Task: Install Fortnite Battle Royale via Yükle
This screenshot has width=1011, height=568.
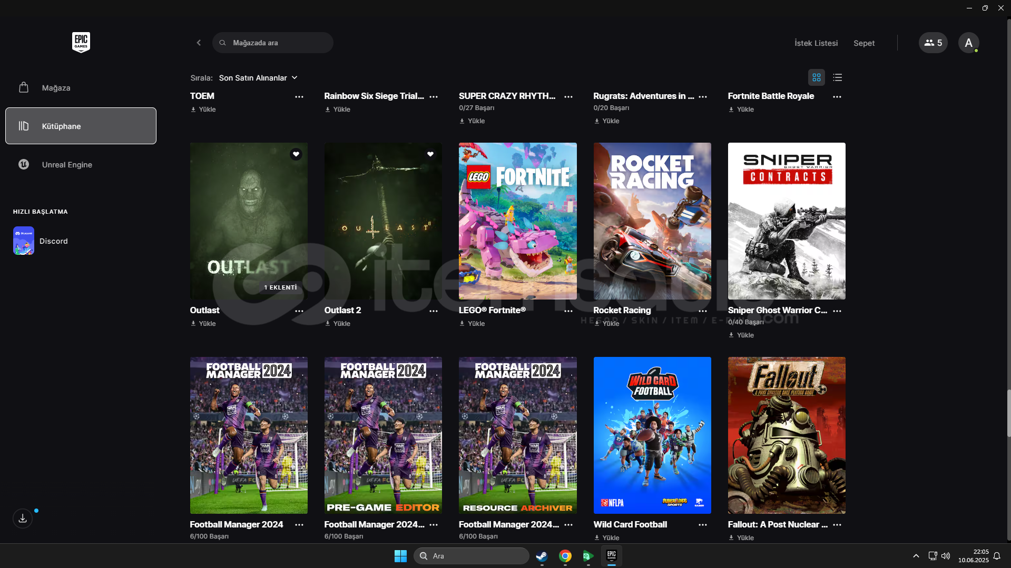Action: click(x=741, y=109)
